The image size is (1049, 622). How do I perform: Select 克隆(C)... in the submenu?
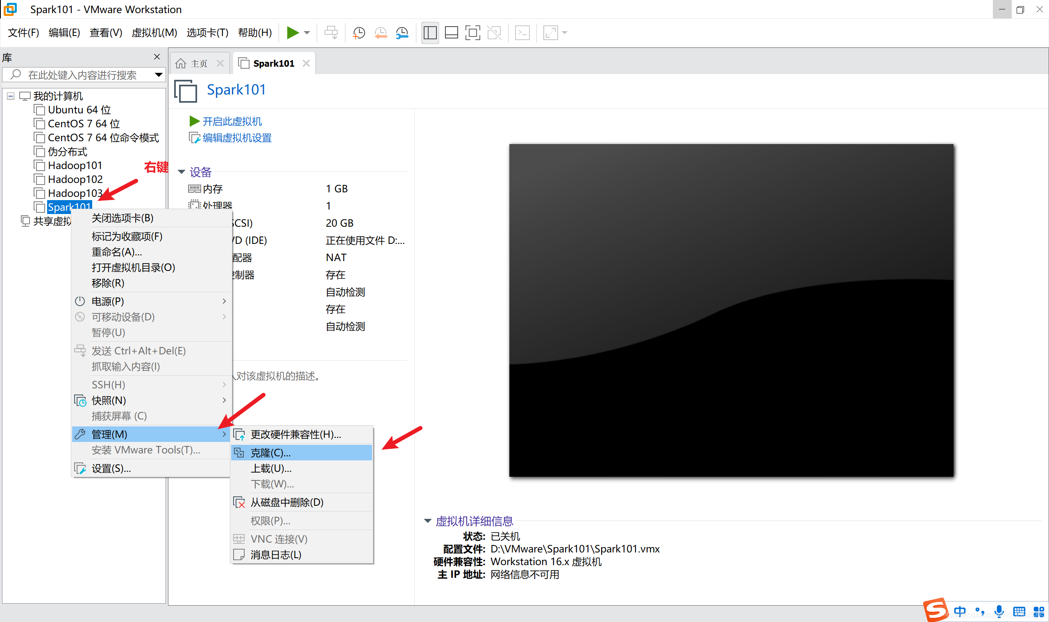click(270, 453)
